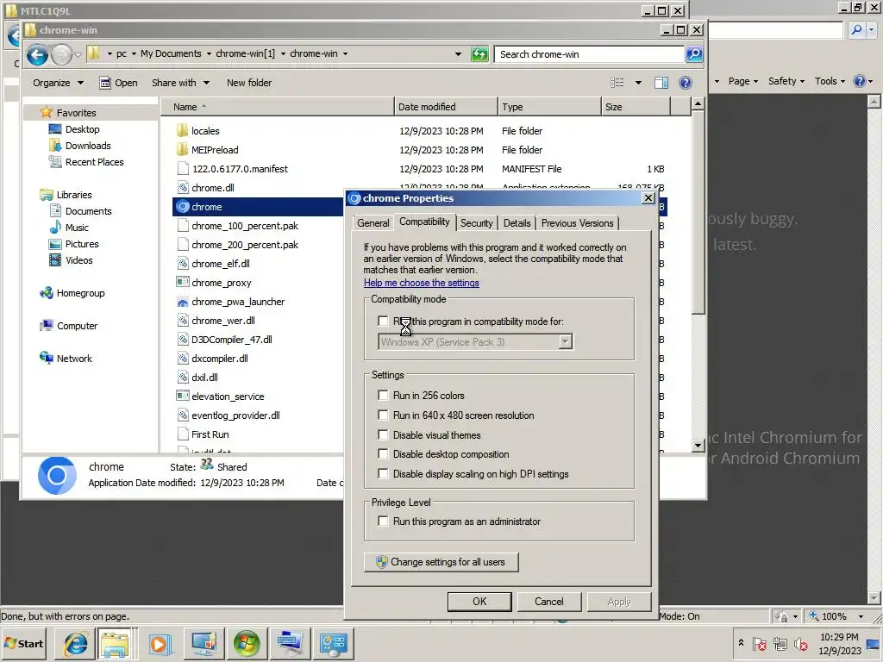Open the Control Panel taskbar icon
The image size is (883, 662).
tap(333, 643)
